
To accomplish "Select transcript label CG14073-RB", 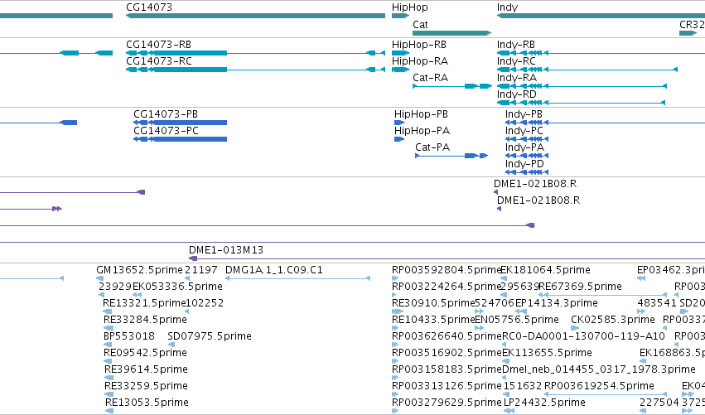I will (x=158, y=45).
